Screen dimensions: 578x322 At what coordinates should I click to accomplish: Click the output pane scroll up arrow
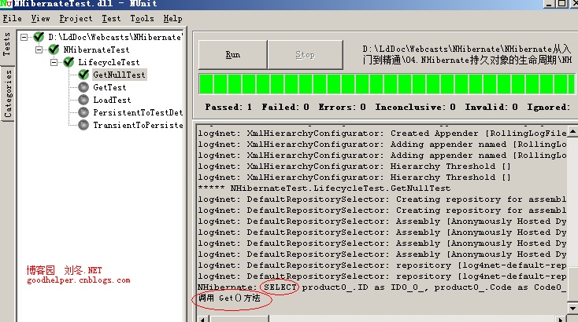572,131
